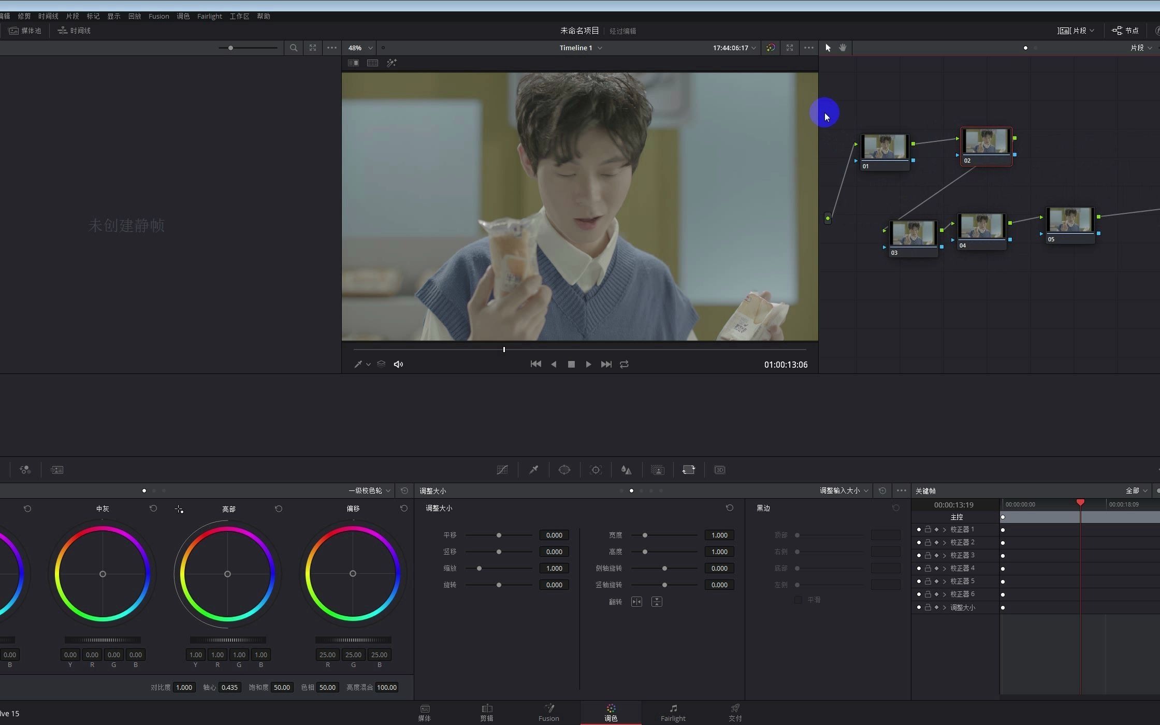Screen dimensions: 1160x725
Task: Mute viewer audio speaker icon
Action: point(398,365)
